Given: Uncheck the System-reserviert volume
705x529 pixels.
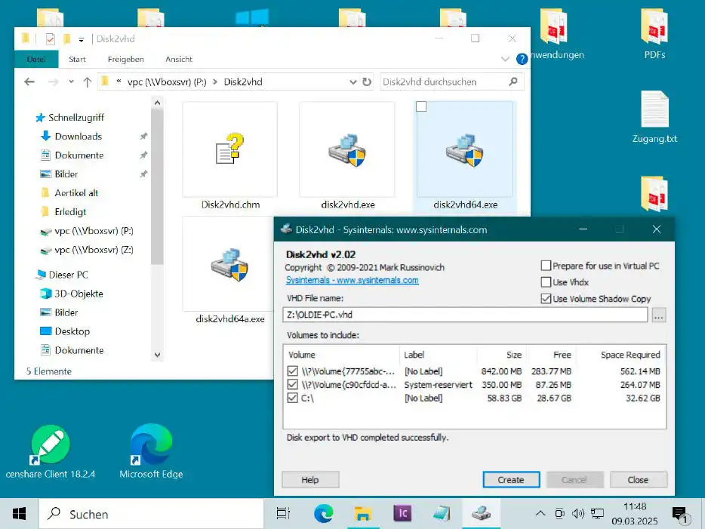Looking at the screenshot, I should [293, 385].
